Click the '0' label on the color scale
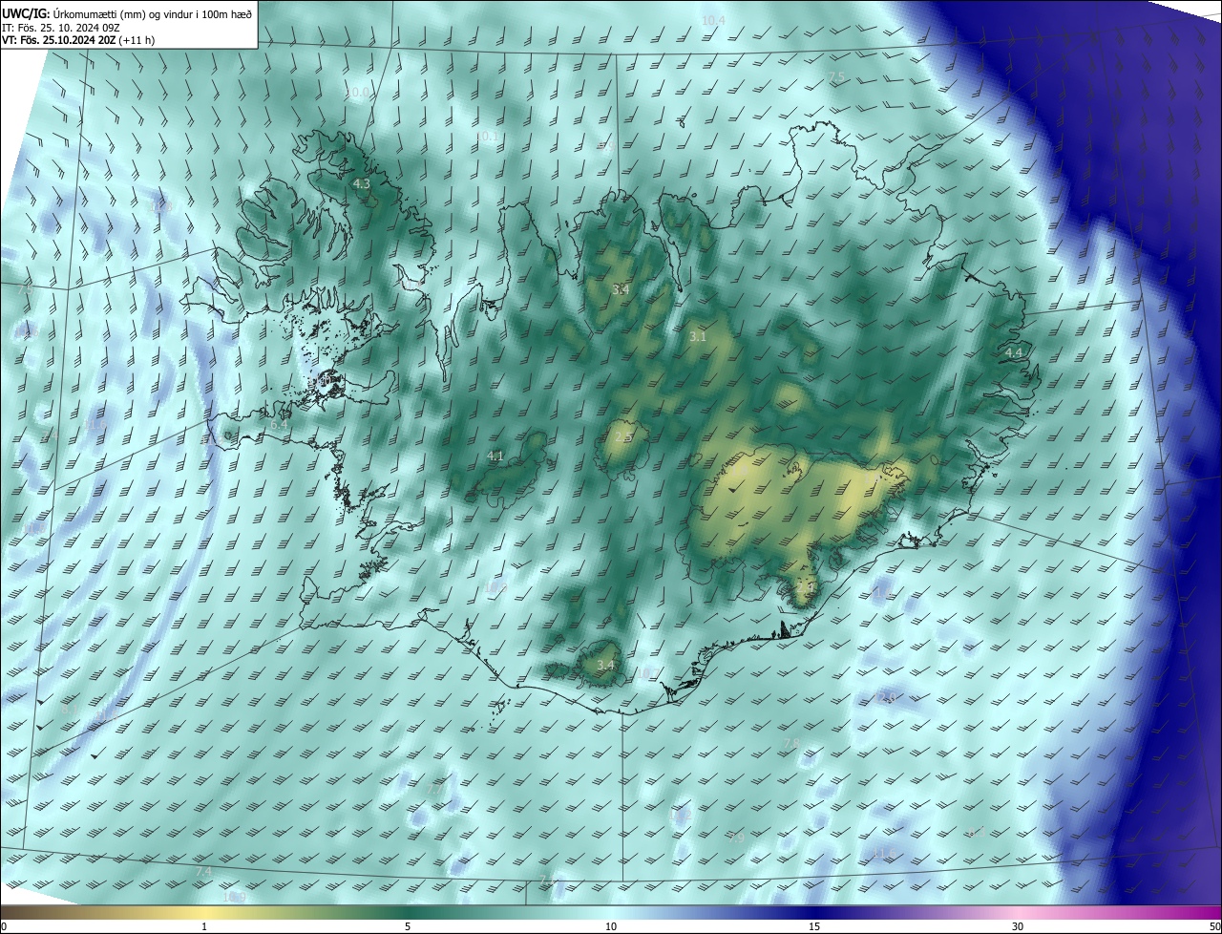 (4, 926)
